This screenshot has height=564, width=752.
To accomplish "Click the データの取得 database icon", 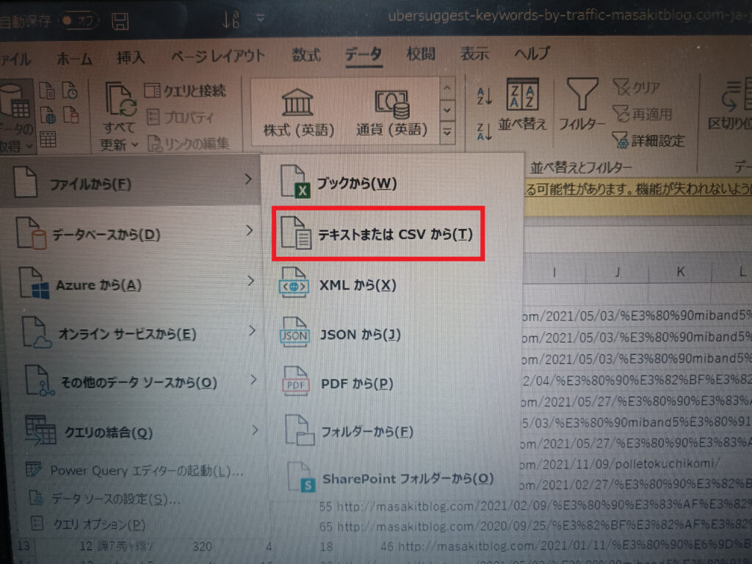I will pos(15,101).
